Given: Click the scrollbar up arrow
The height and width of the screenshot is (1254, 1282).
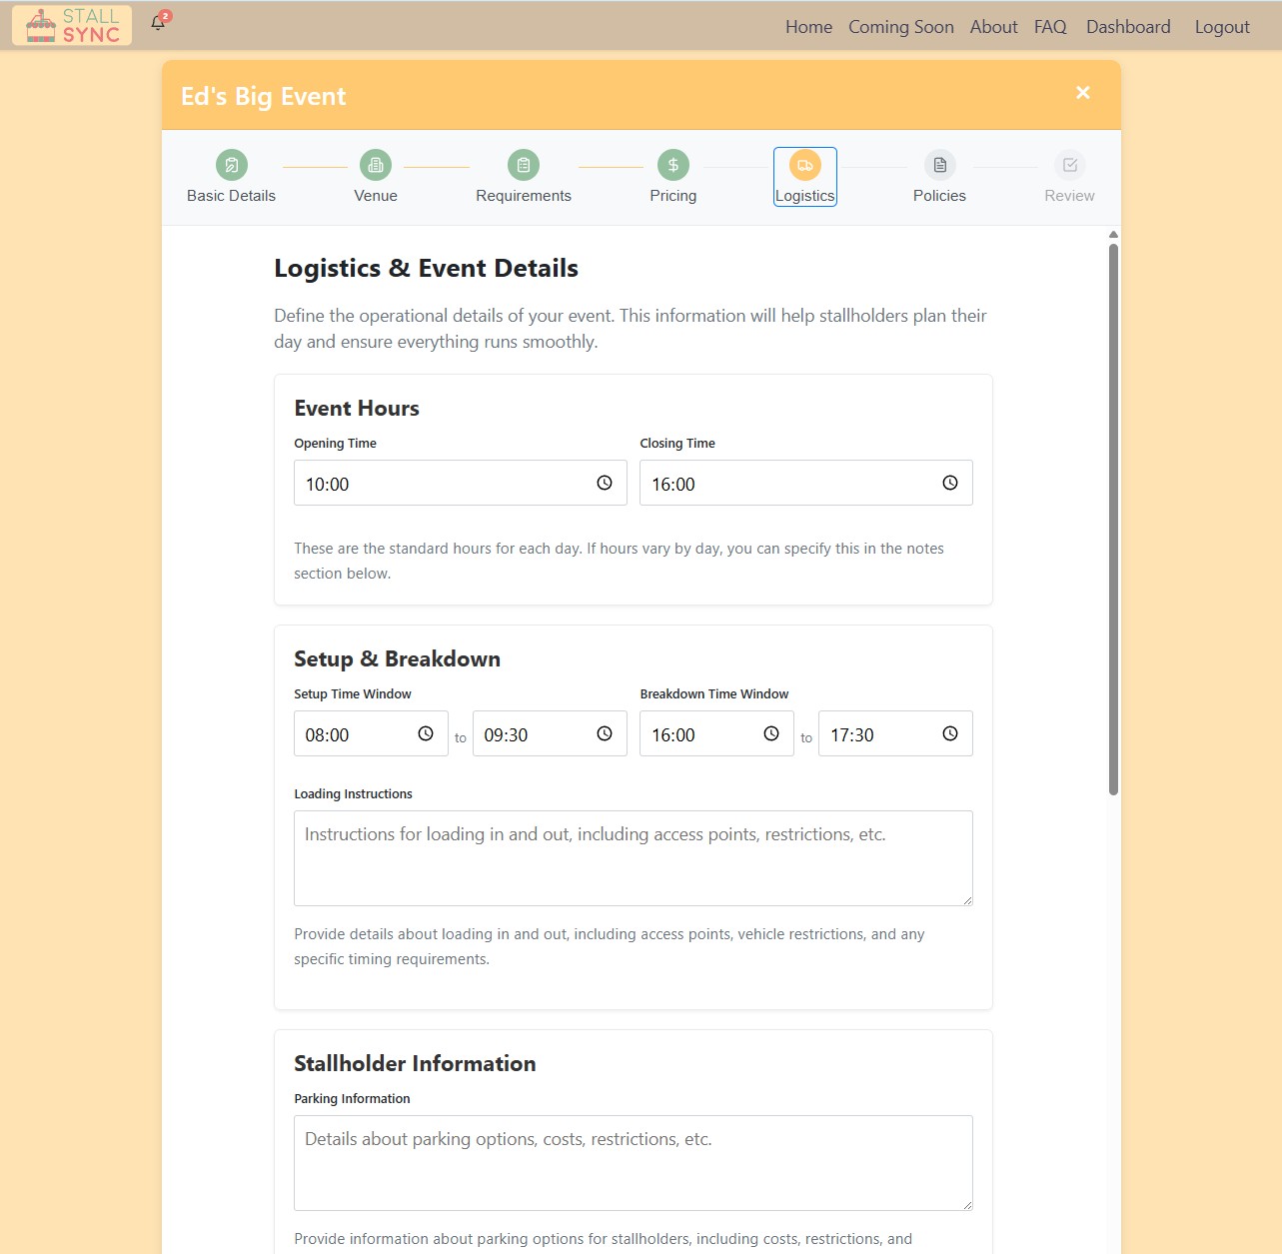Looking at the screenshot, I should [1113, 235].
